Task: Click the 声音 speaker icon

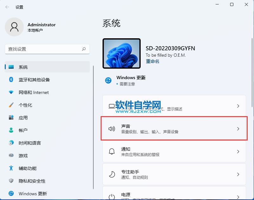Action: [x=112, y=129]
